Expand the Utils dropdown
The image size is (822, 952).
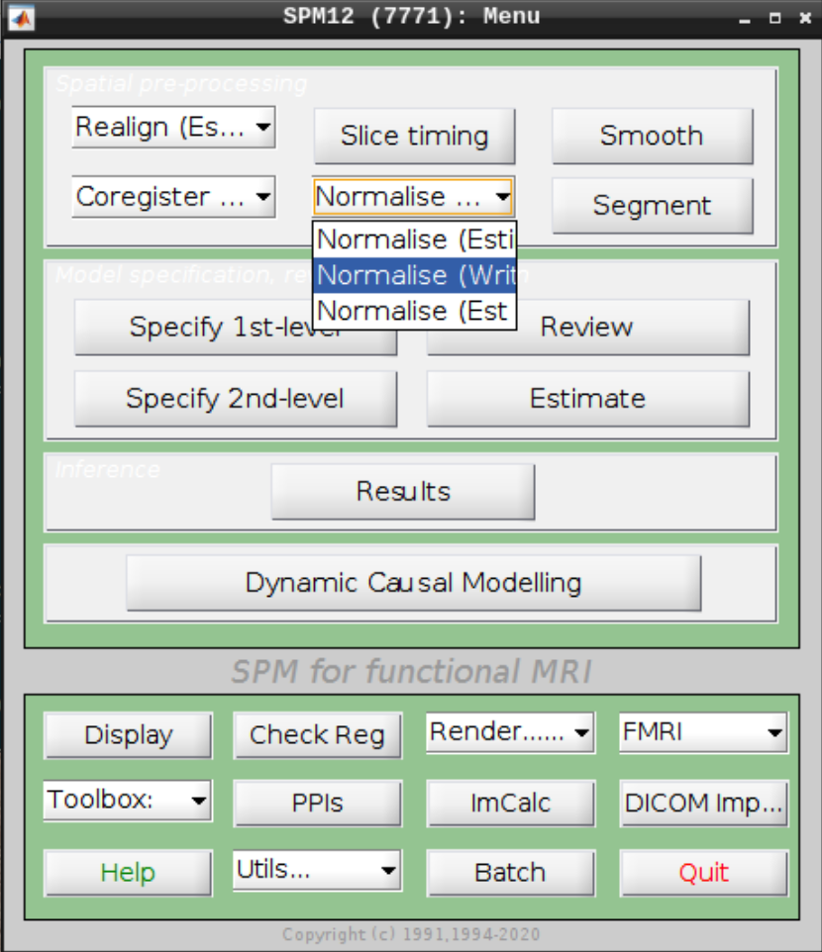[318, 871]
